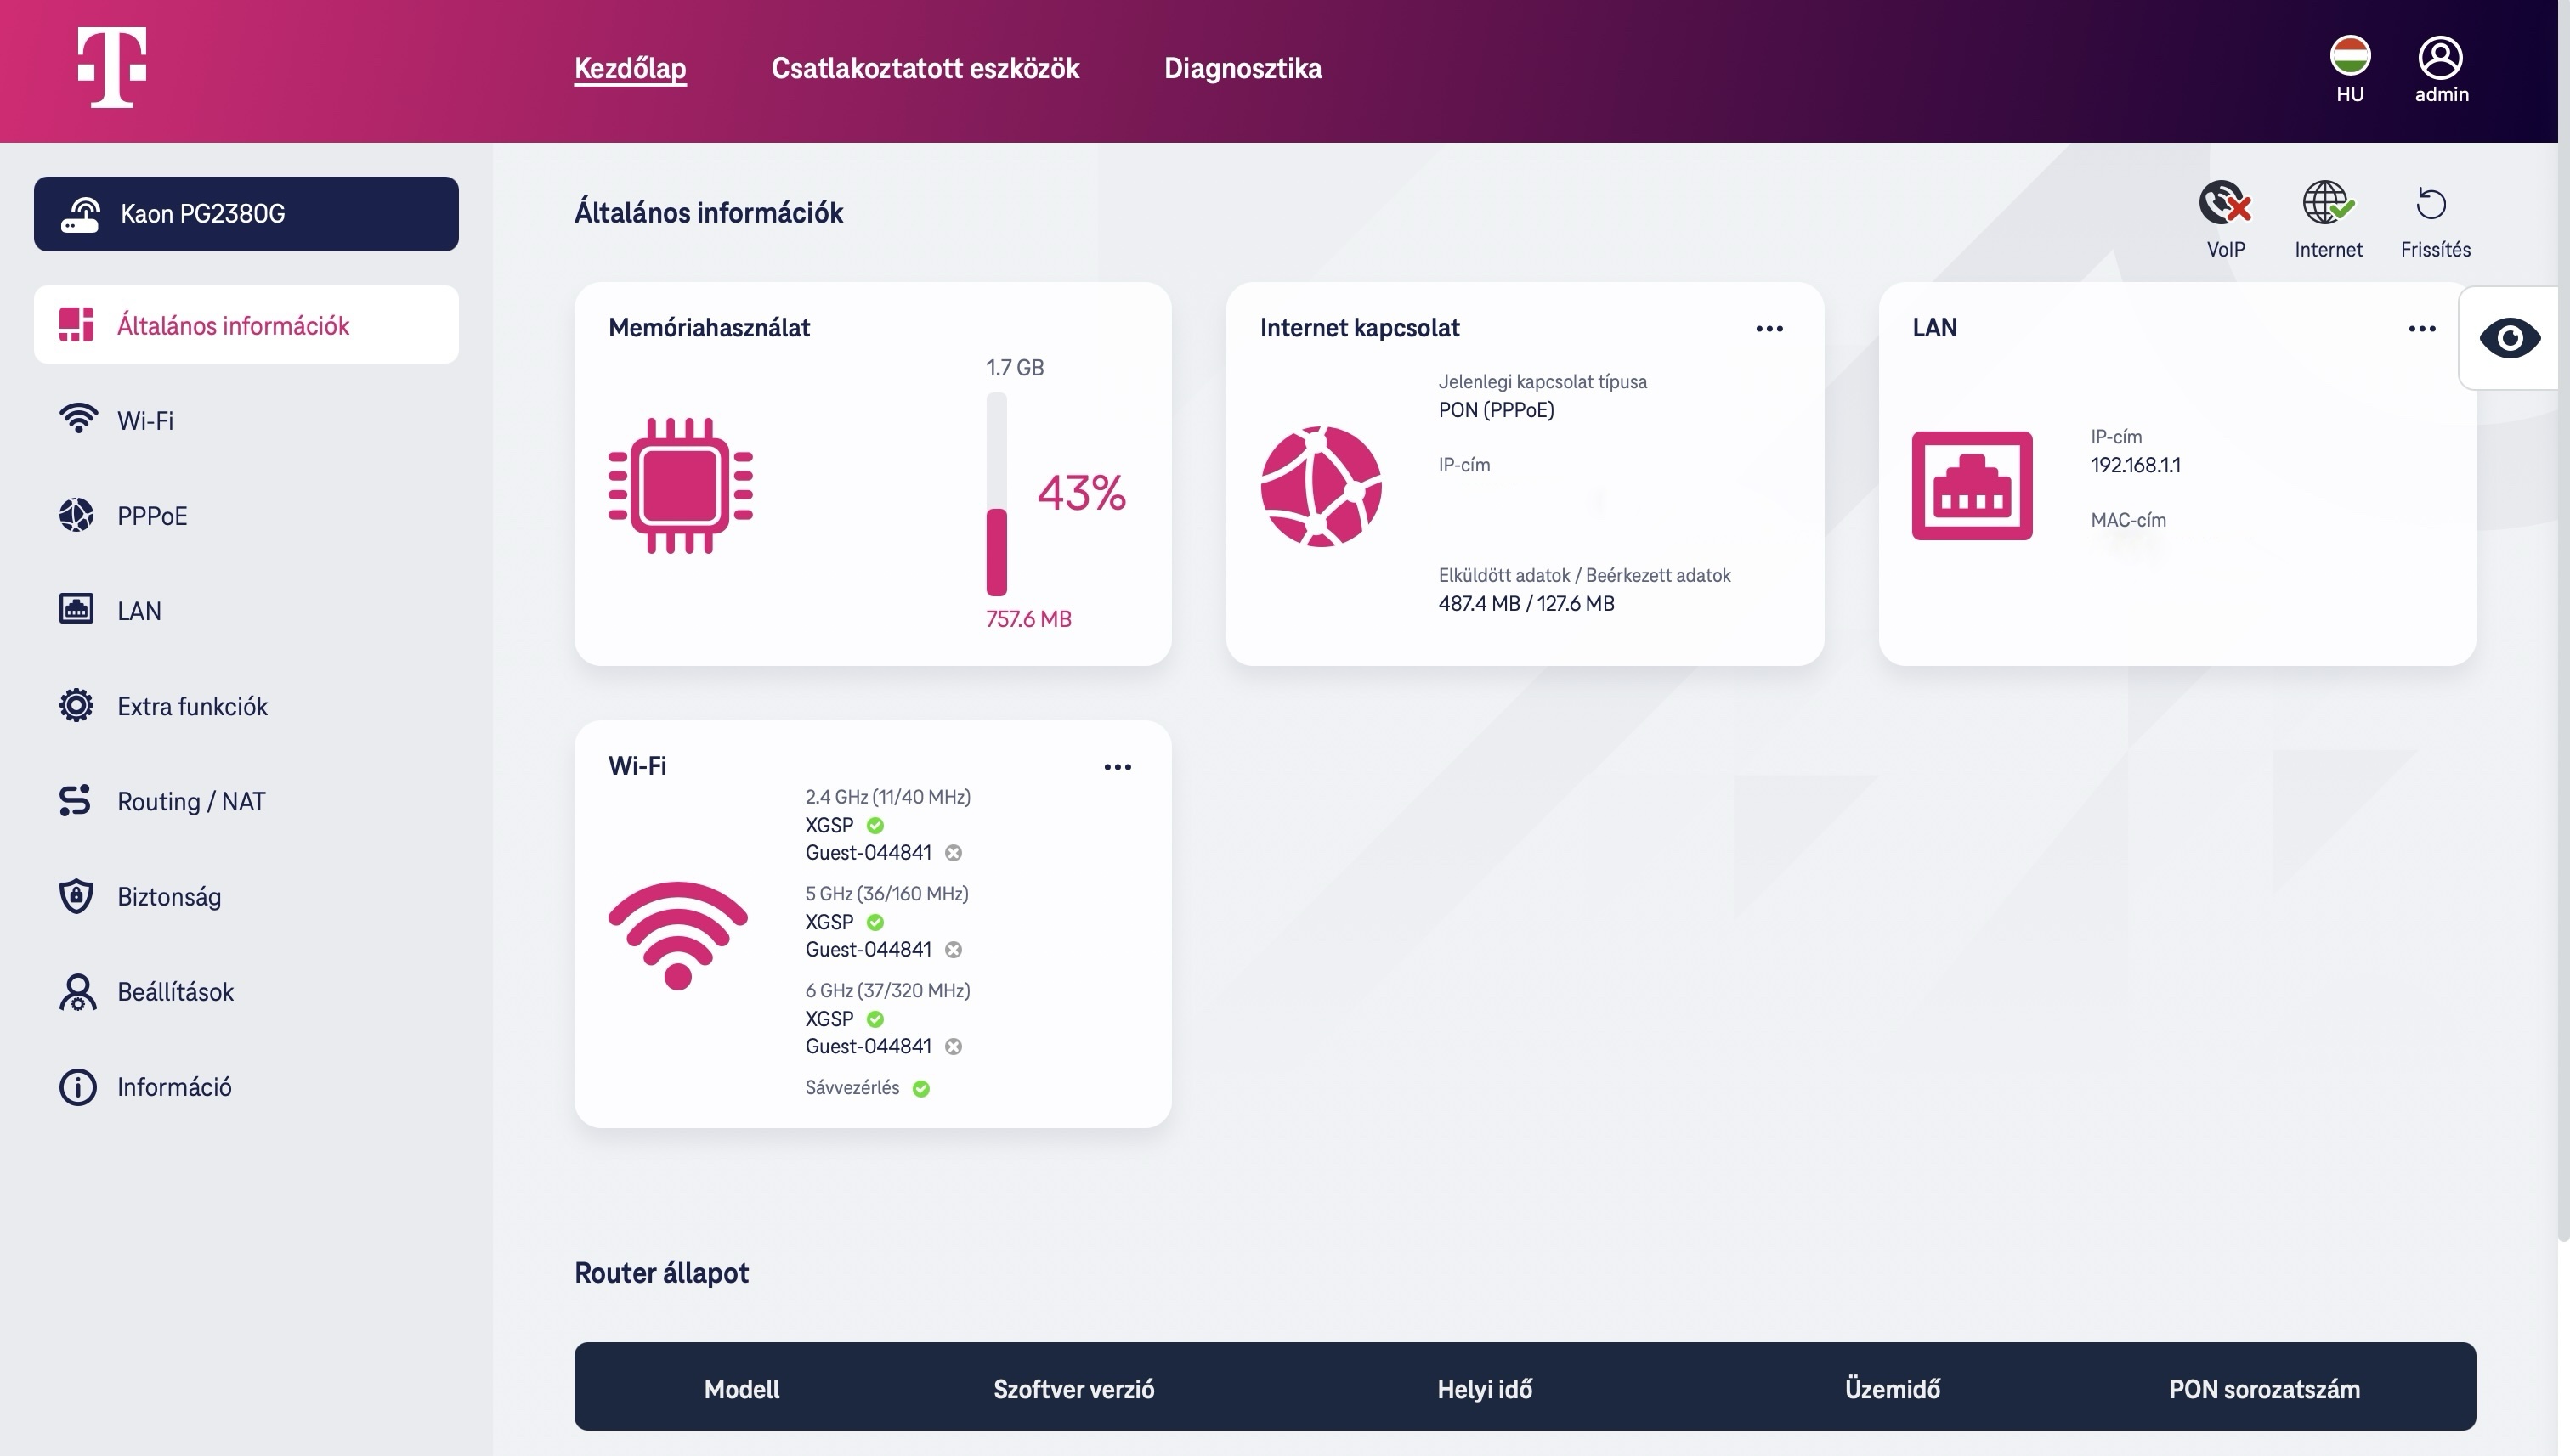This screenshot has height=1456, width=2570.
Task: Click the memory chip icon
Action: pyautogui.click(x=680, y=485)
